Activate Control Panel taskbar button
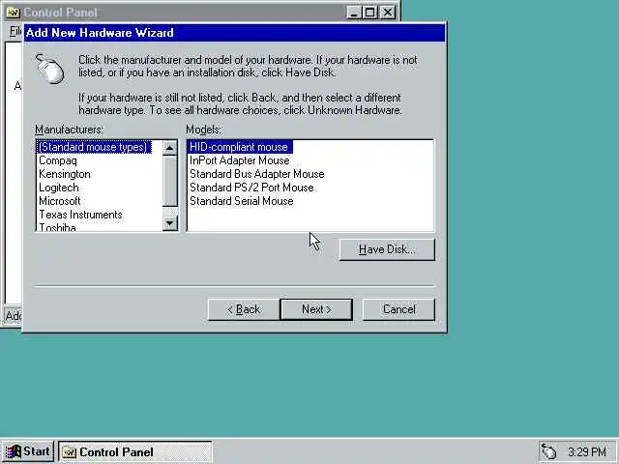 pyautogui.click(x=135, y=451)
